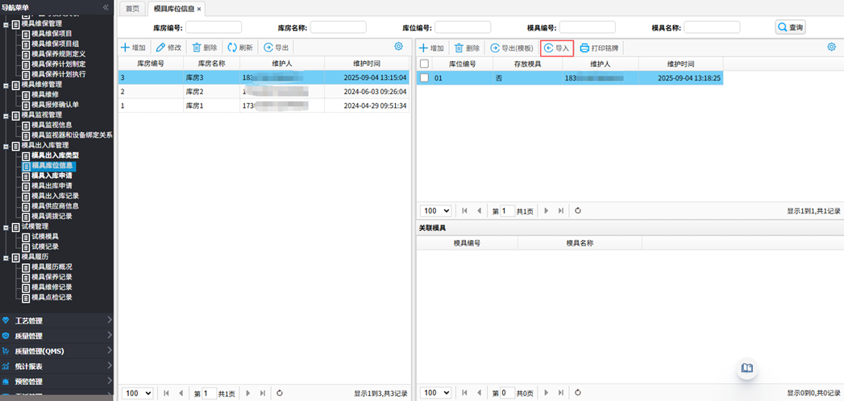Viewport: 844px width, 401px height.
Task: Open 模具入库申请 in navigation tree
Action: pyautogui.click(x=52, y=176)
